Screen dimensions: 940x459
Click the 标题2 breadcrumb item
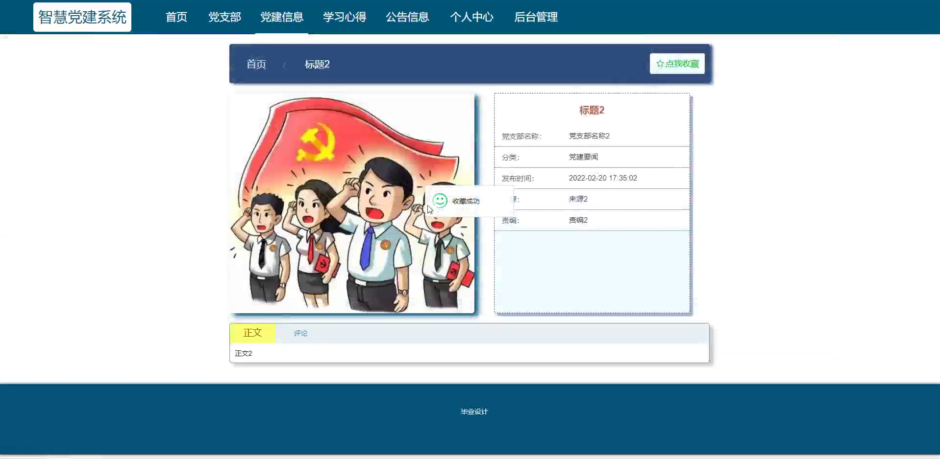[x=317, y=64]
